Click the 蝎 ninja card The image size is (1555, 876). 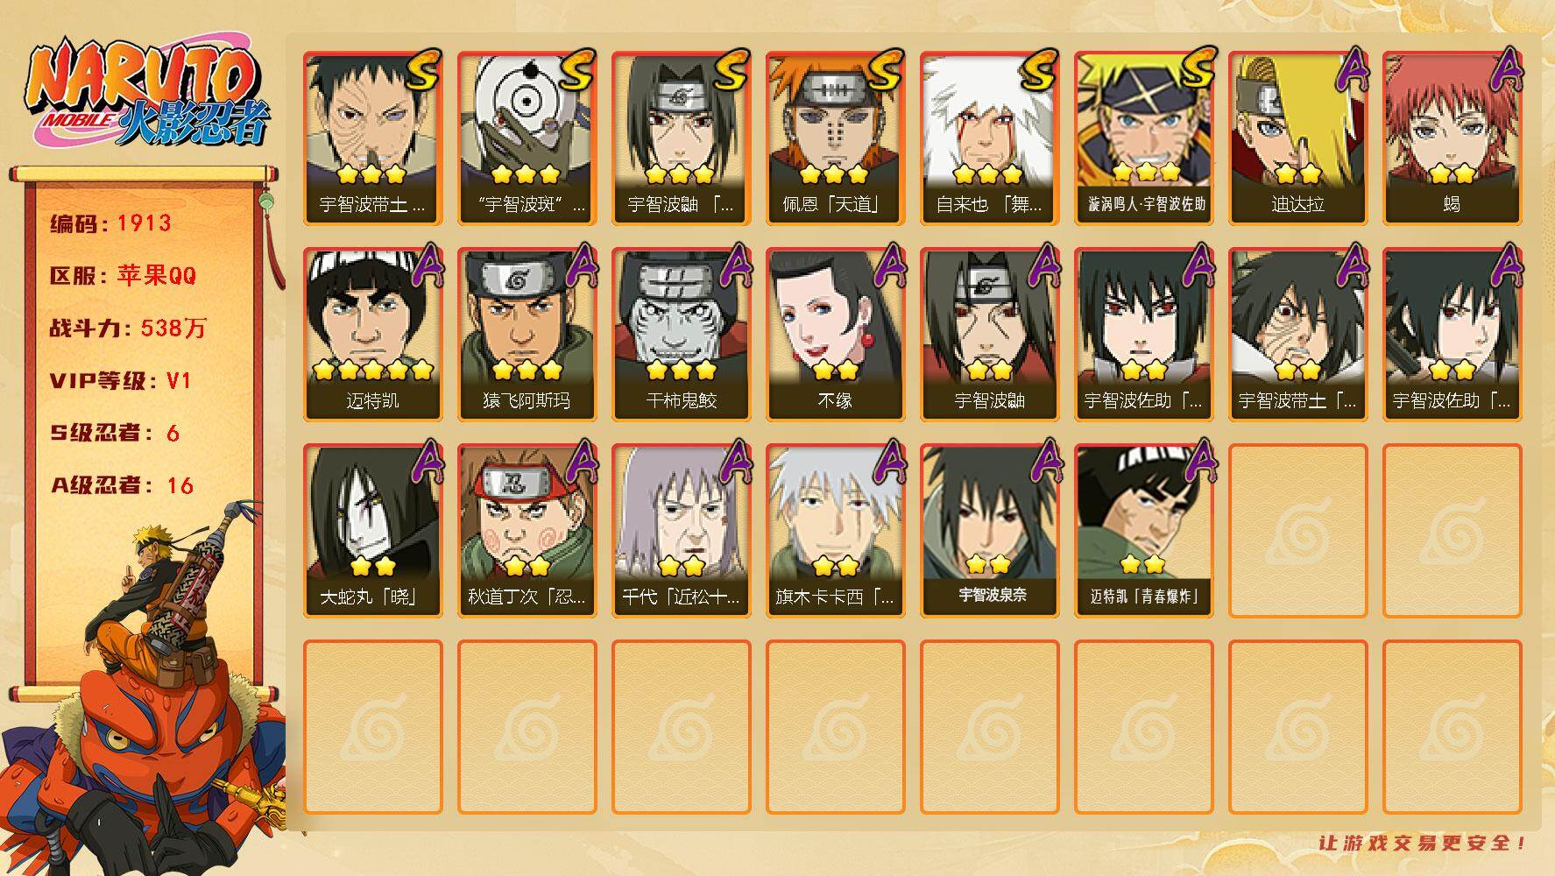1452,138
